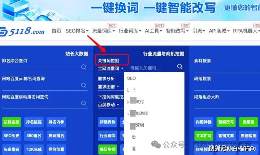Open the 全网流量词 dropdown

pyautogui.click(x=110, y=69)
